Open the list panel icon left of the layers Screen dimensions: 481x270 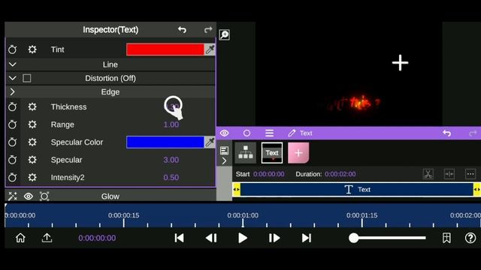click(x=224, y=150)
